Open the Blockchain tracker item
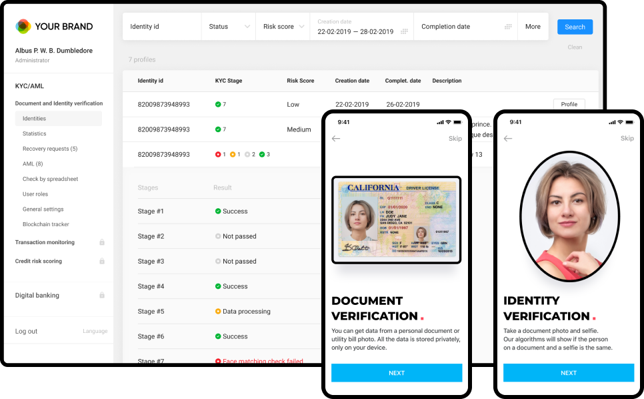 pyautogui.click(x=46, y=224)
